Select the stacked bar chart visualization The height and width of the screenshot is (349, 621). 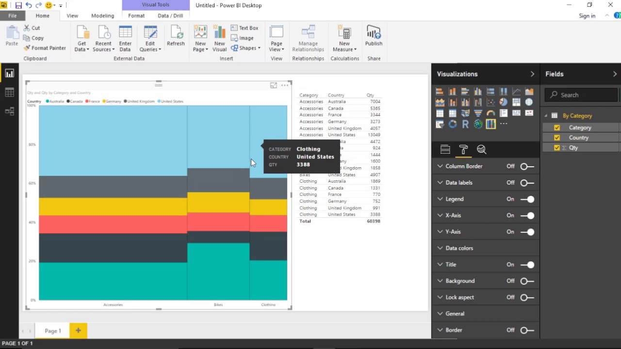440,91
